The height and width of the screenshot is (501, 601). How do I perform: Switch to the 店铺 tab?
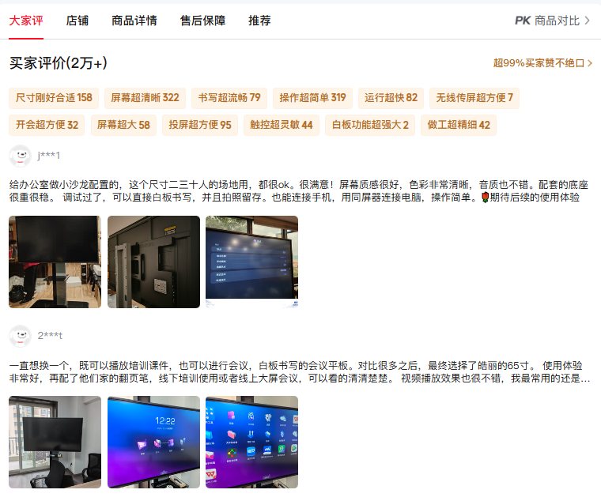click(77, 21)
